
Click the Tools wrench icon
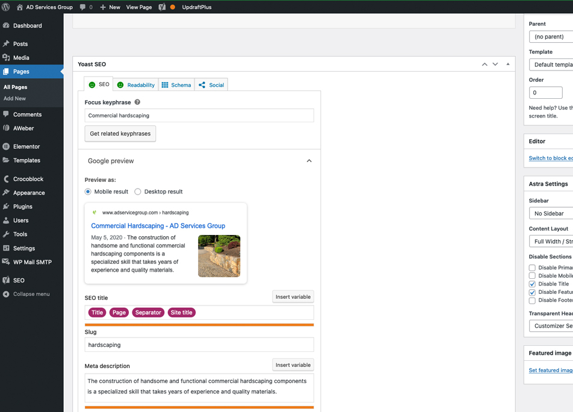coord(6,234)
